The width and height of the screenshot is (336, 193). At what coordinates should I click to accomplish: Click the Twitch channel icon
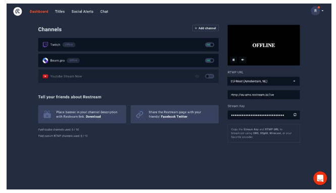[45, 45]
